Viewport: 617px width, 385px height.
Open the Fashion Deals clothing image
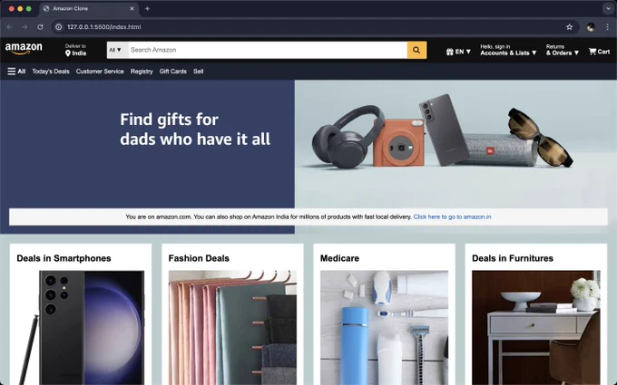click(232, 328)
